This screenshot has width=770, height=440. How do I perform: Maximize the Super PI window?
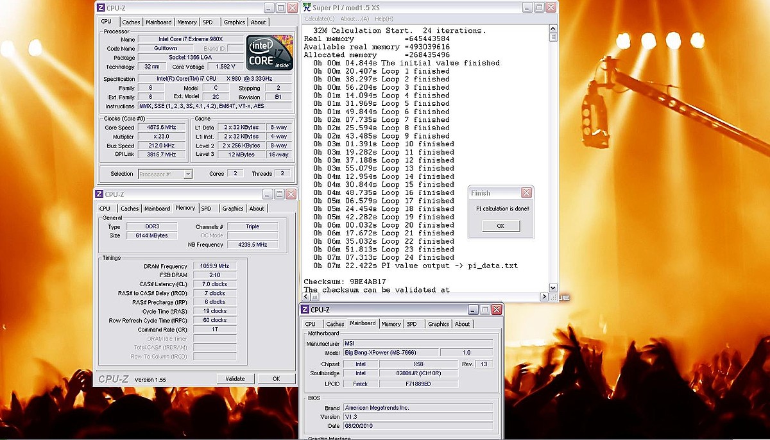538,8
